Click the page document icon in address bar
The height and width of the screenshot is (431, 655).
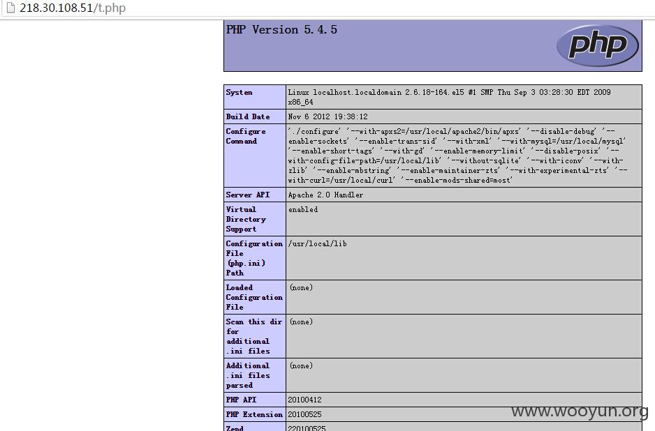(x=11, y=8)
